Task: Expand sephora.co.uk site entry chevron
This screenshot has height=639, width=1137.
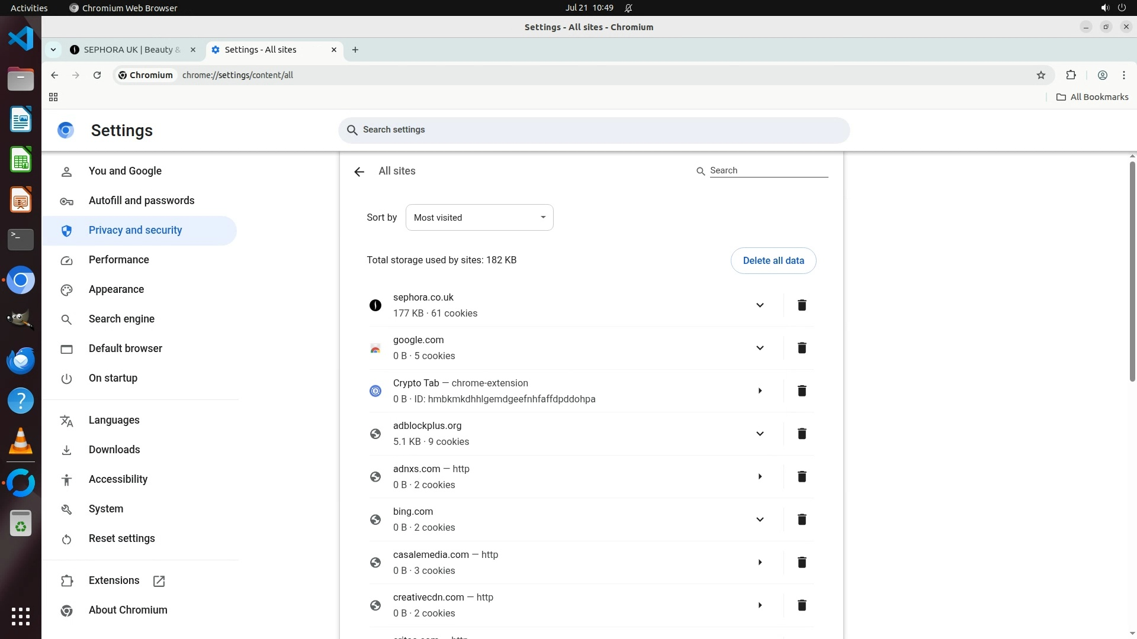Action: pos(760,305)
